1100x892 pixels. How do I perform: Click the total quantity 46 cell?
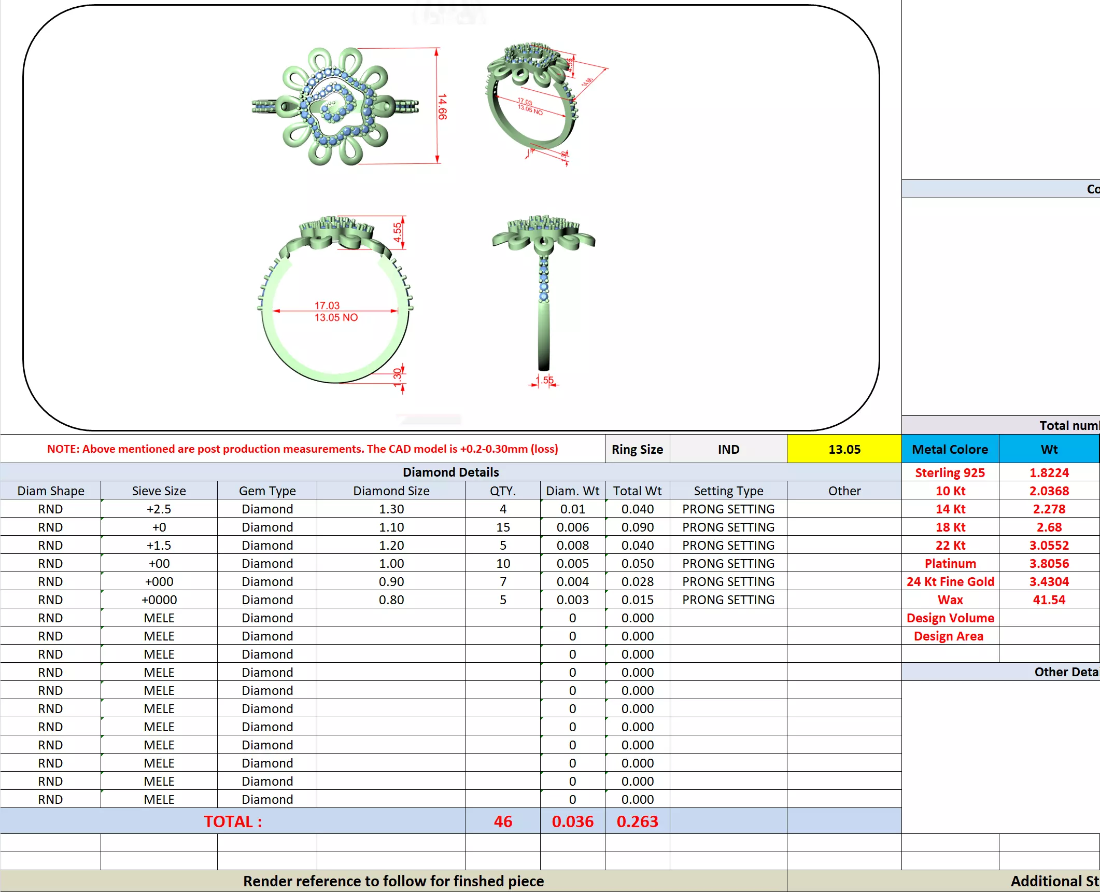pyautogui.click(x=503, y=821)
